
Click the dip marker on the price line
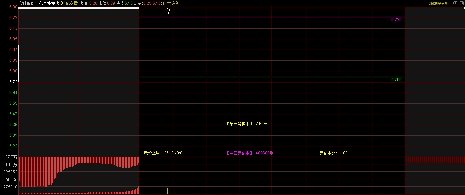(x=169, y=12)
